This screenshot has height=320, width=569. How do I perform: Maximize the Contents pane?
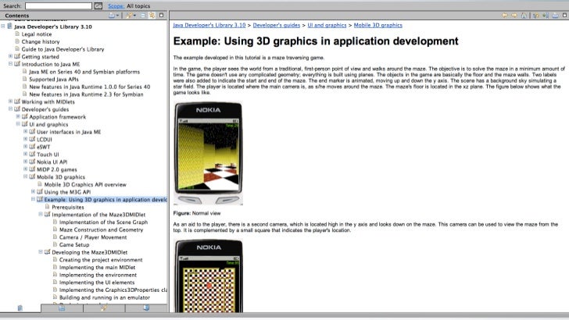[162, 16]
